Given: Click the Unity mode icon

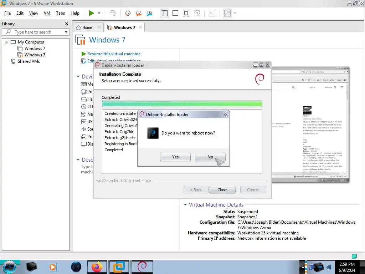Looking at the screenshot, I should click(197, 13).
